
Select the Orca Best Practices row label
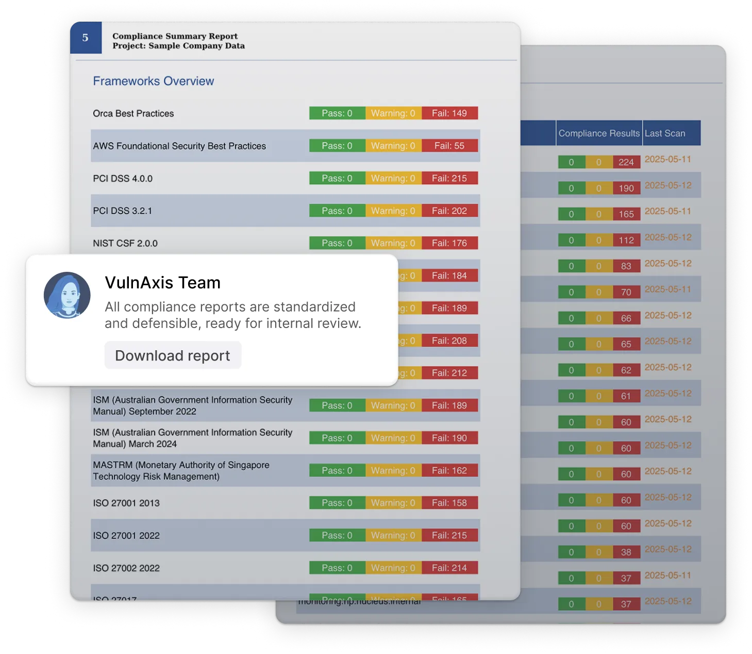tap(133, 113)
